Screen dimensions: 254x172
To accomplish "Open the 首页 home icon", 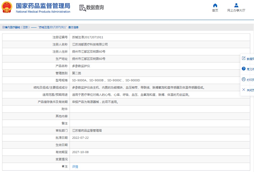I will coord(215,5).
